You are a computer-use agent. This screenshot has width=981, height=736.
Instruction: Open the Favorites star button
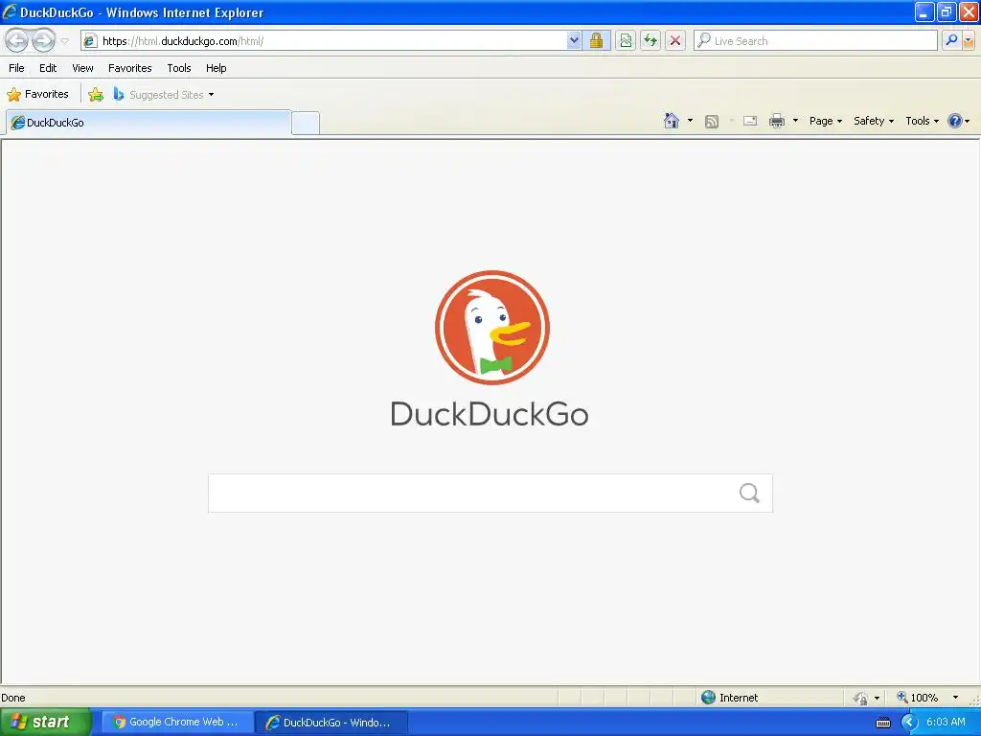click(37, 95)
